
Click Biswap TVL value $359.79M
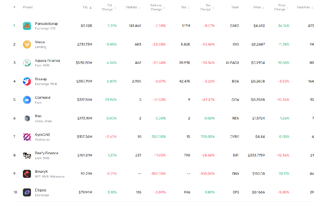[x=84, y=81]
